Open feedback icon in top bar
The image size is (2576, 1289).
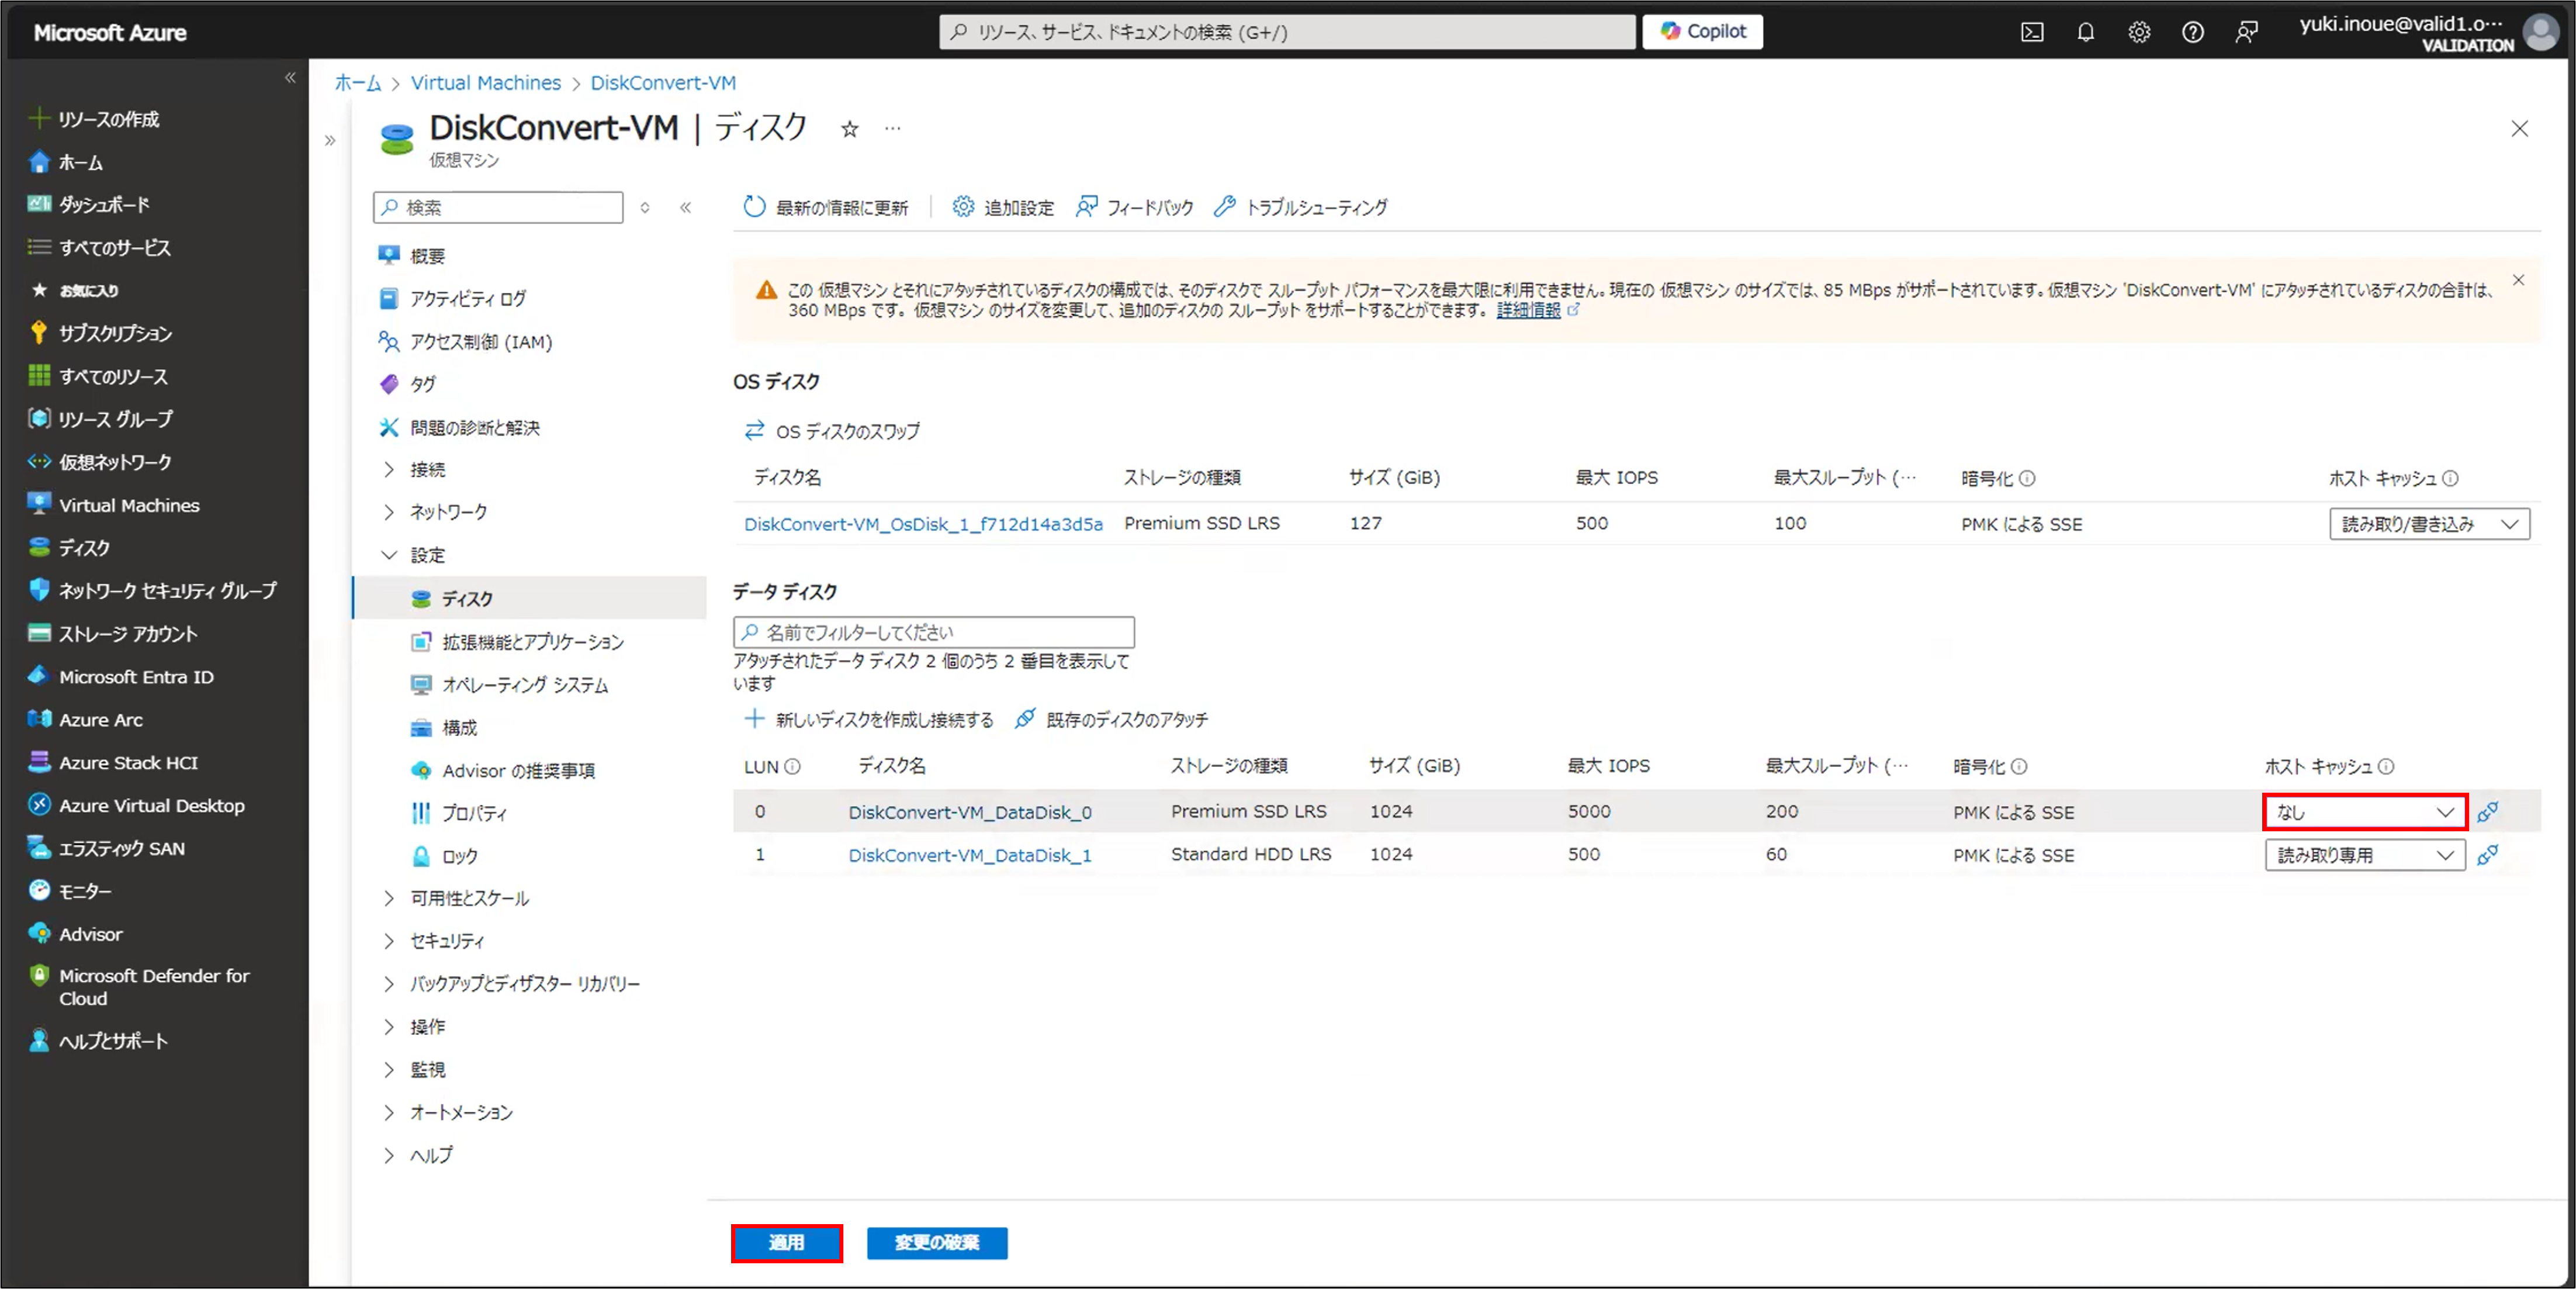[x=2246, y=32]
